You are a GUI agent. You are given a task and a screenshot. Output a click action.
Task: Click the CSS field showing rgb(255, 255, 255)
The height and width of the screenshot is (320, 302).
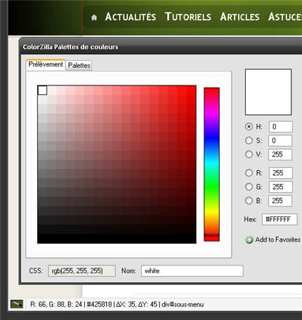click(81, 271)
